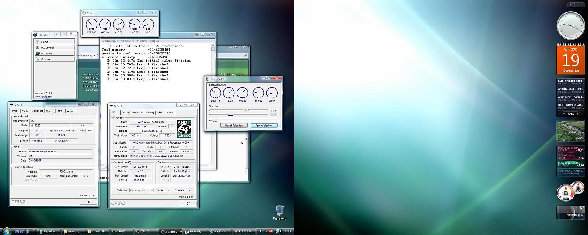Click the FSB clock gauge in PLL Control

pos(229,94)
